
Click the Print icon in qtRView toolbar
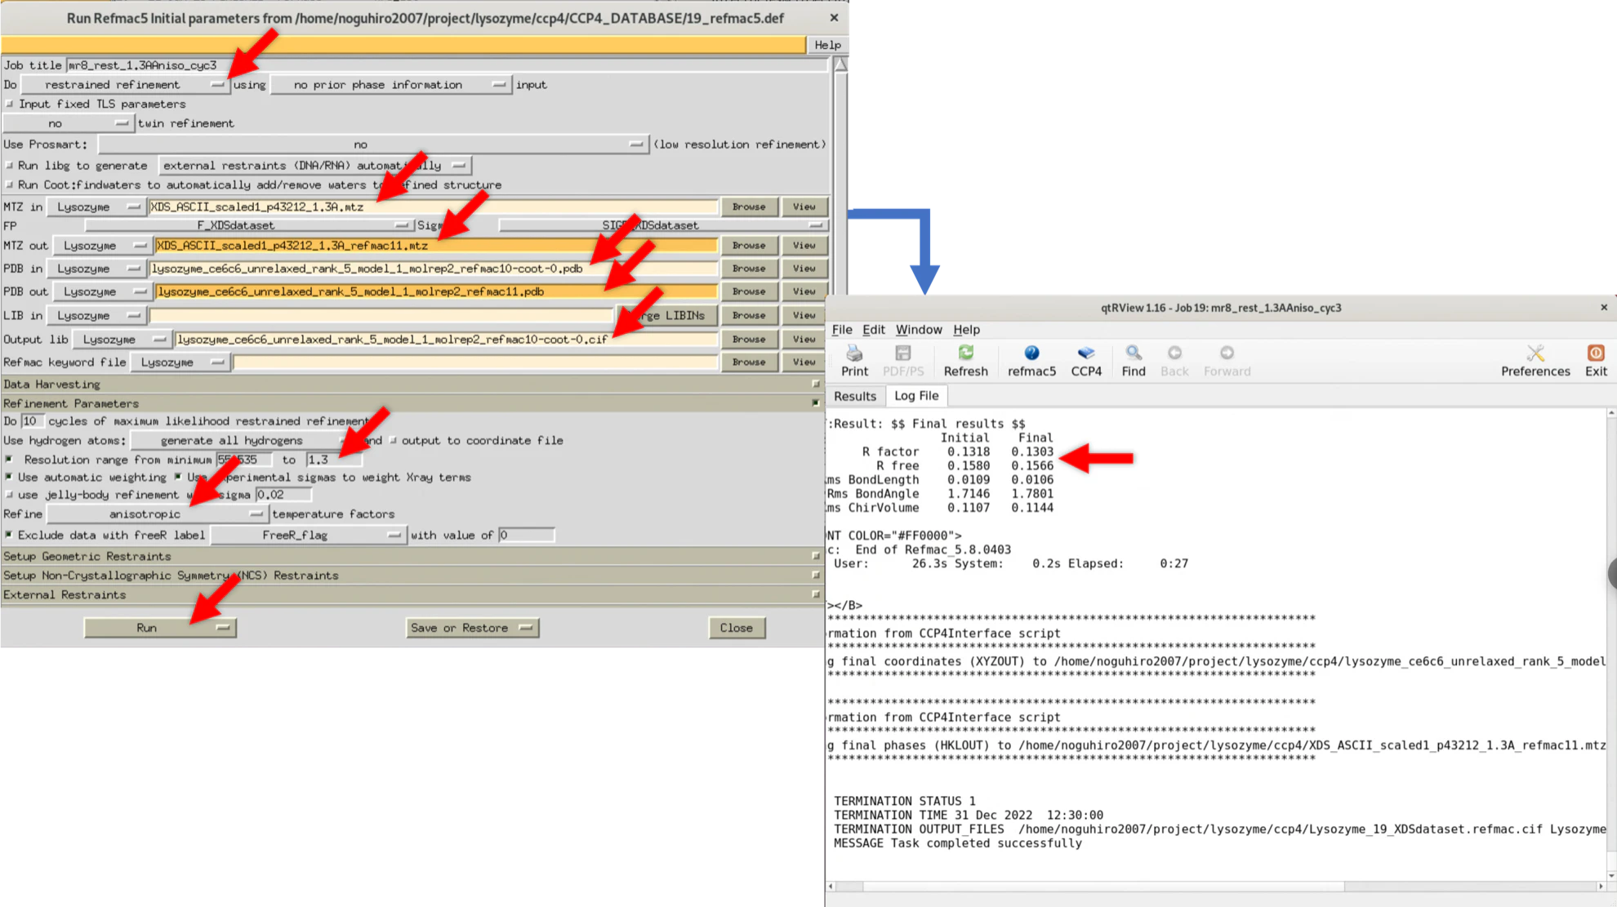[x=854, y=360]
